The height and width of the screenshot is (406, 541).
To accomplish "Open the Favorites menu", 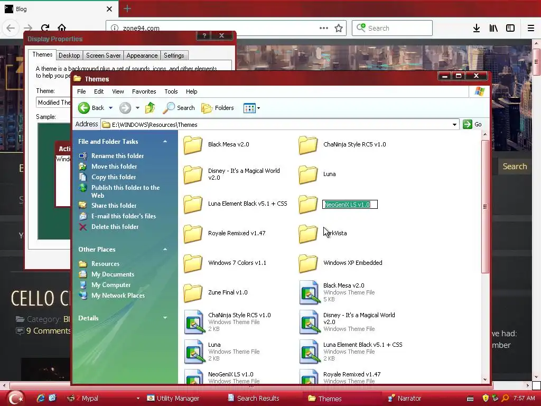I will [144, 91].
